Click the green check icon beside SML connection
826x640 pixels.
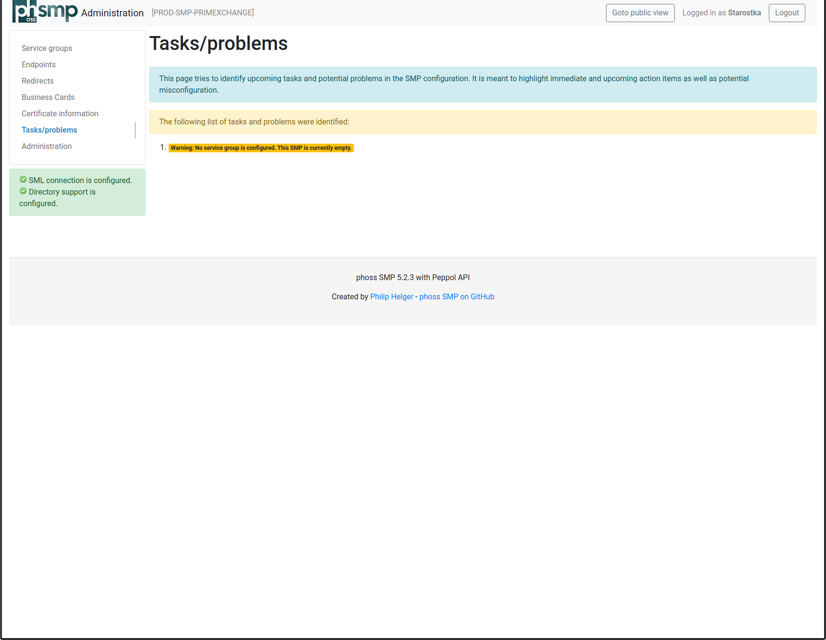[x=23, y=179]
